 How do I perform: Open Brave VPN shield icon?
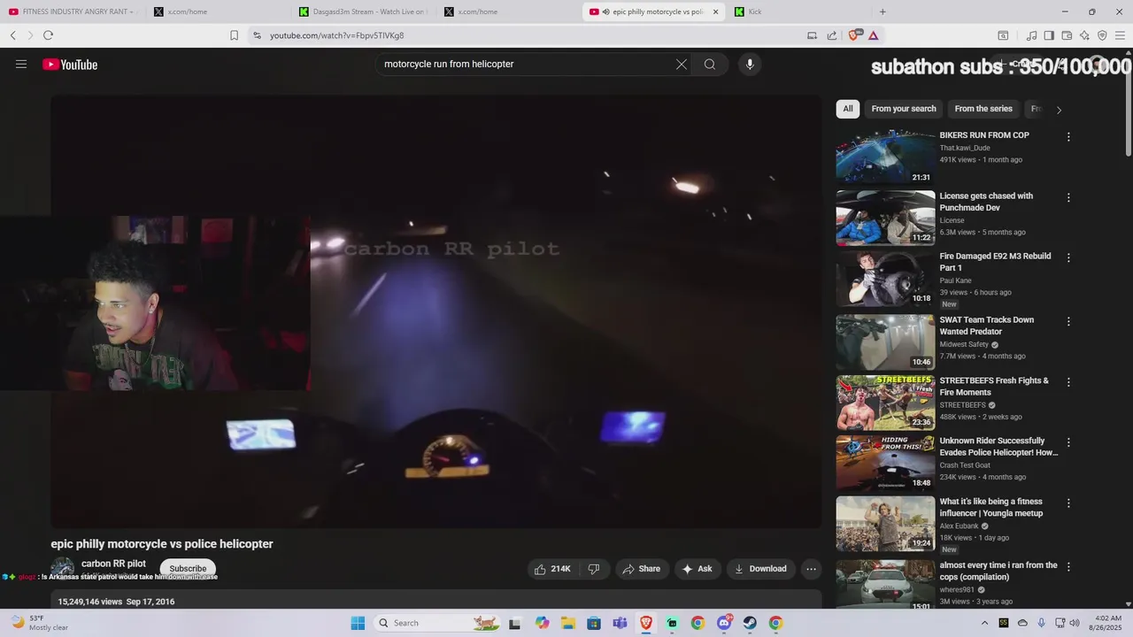pos(1102,35)
